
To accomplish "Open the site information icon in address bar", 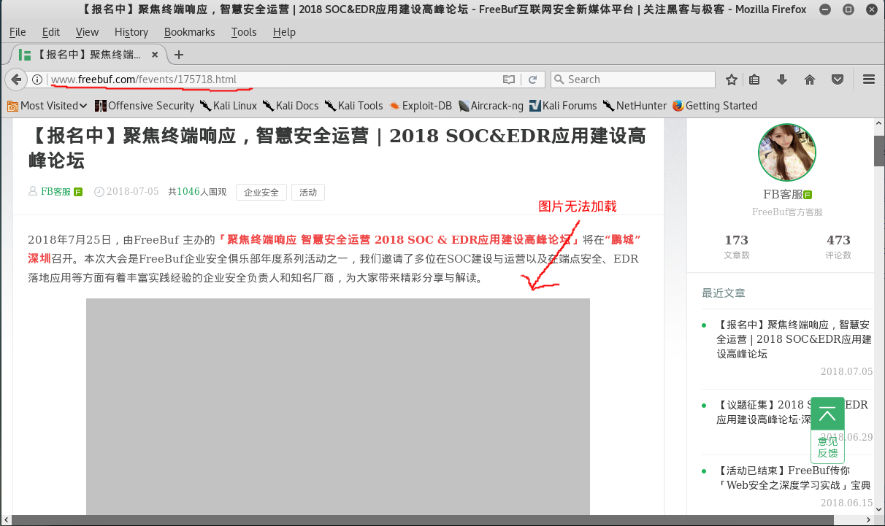I will click(37, 80).
